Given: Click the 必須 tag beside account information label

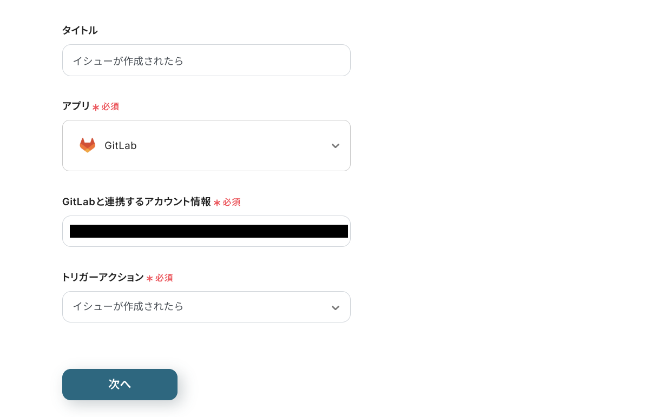Looking at the screenshot, I should pyautogui.click(x=232, y=202).
